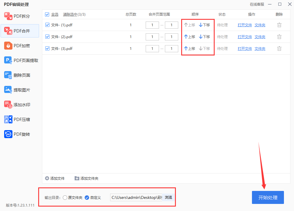
Task: Click 待处理 status of 文件- (1).pdf
Action: [222, 25]
